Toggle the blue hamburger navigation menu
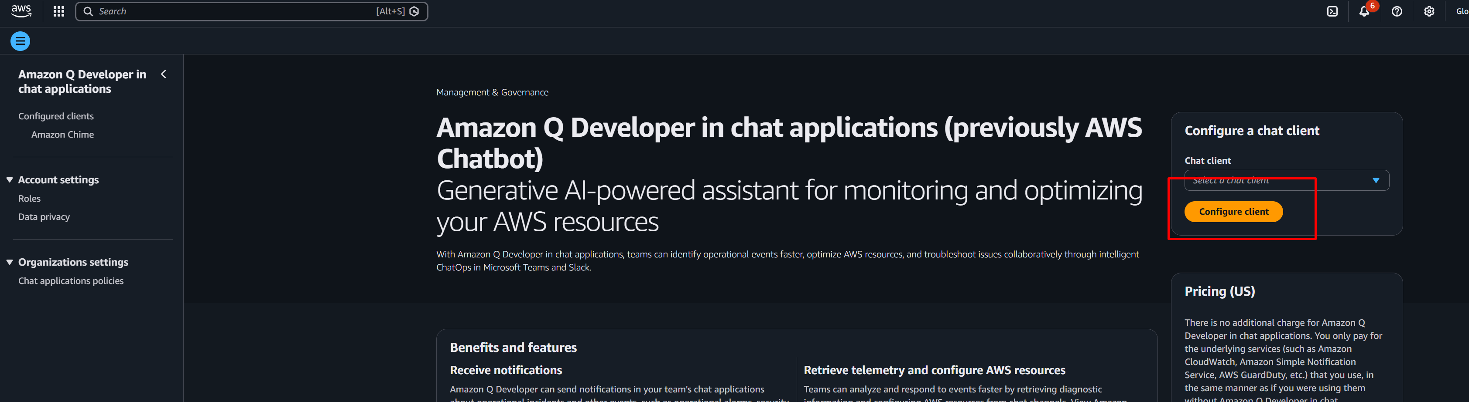 coord(21,41)
